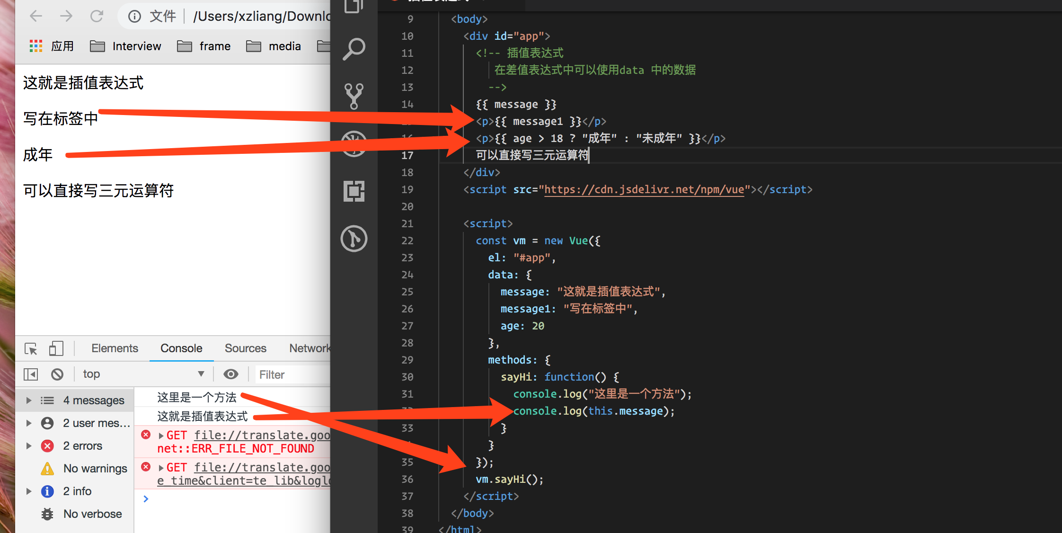Click the GitLens icon in activity bar
Screen dimensions: 1062x533
(354, 238)
